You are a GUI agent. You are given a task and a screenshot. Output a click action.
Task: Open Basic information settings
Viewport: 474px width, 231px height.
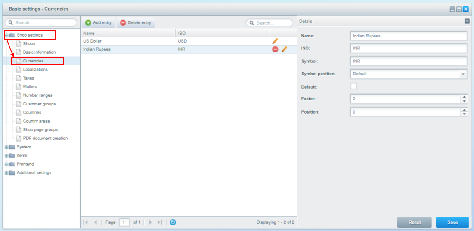39,52
